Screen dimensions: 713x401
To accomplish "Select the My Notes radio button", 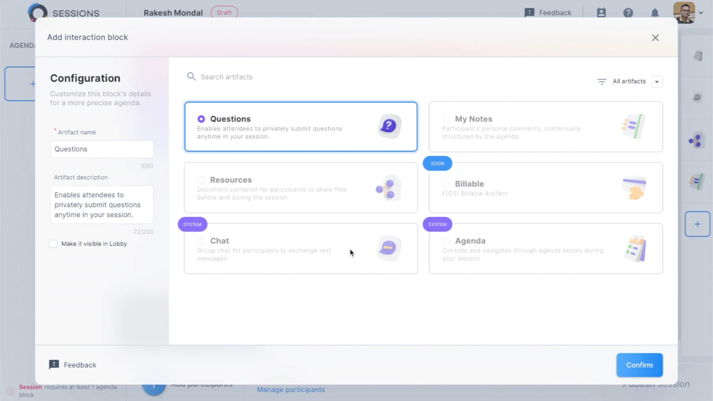I will point(446,119).
